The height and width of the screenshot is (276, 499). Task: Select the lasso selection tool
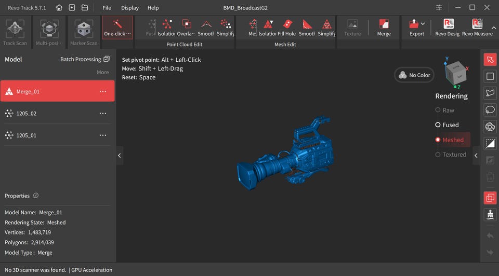pos(490,110)
